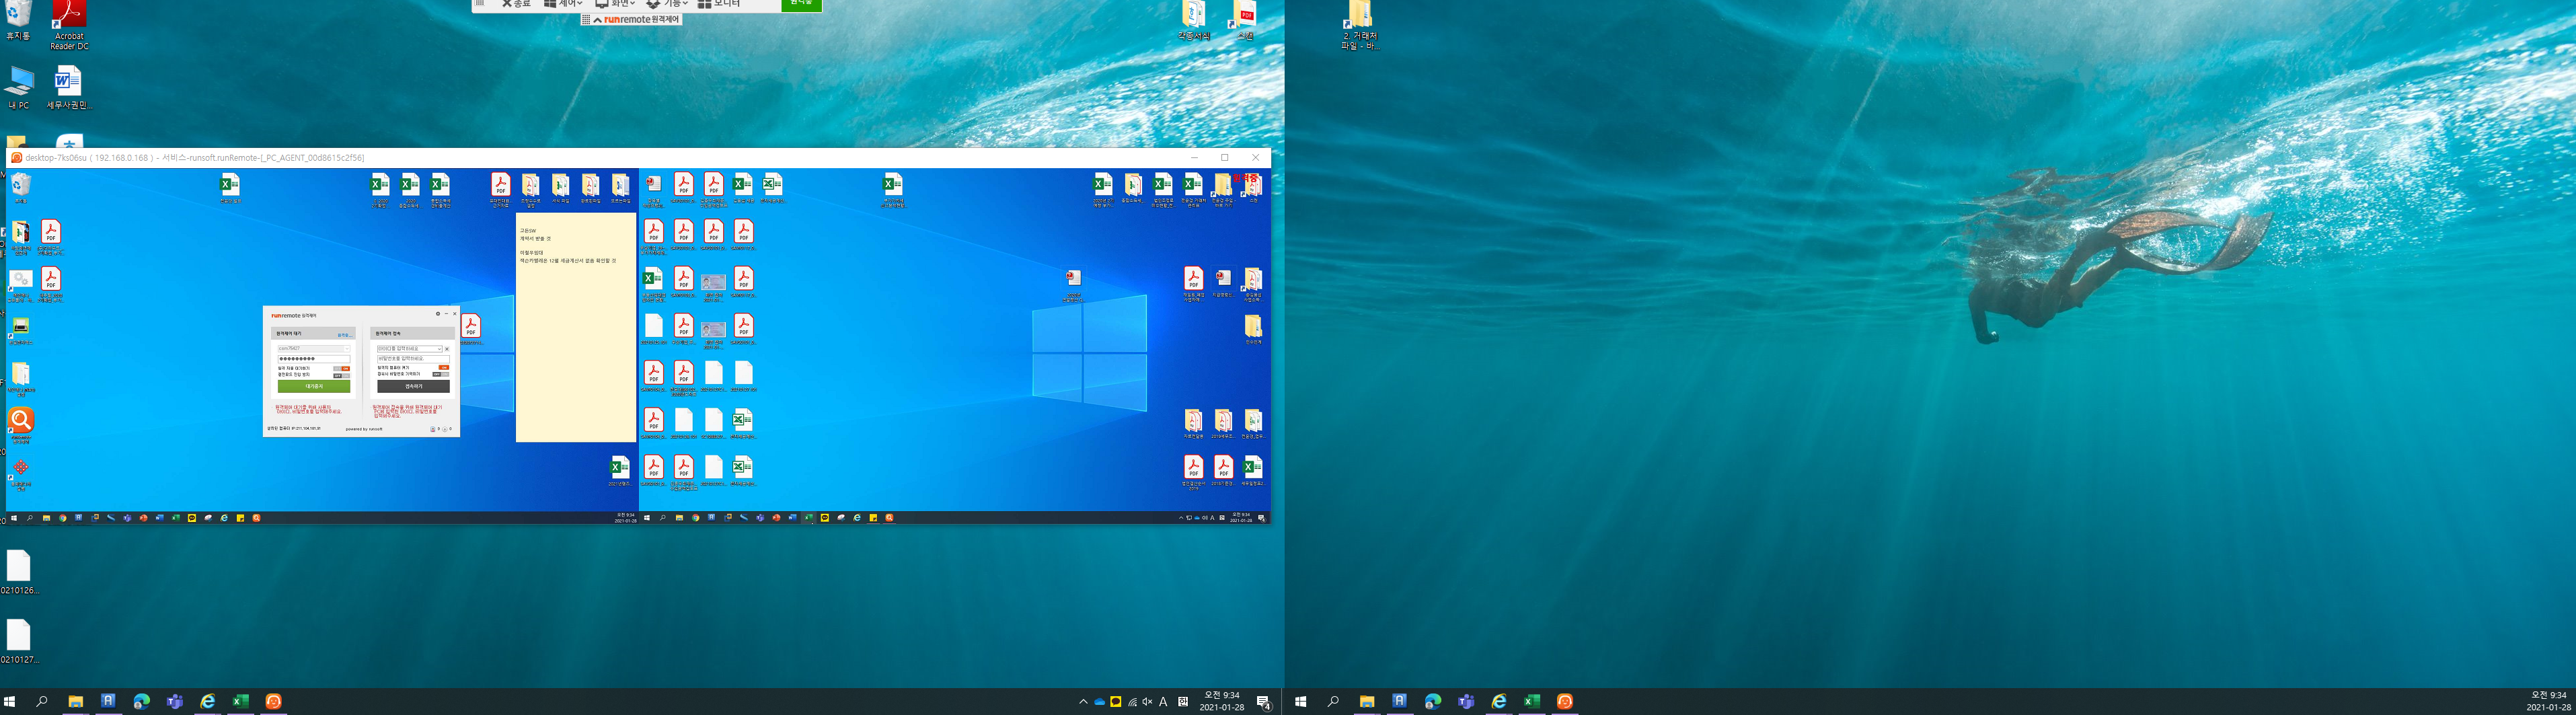This screenshot has width=2576, height=715.
Task: Click the runremote icon in the taskbar
Action: [x=273, y=702]
